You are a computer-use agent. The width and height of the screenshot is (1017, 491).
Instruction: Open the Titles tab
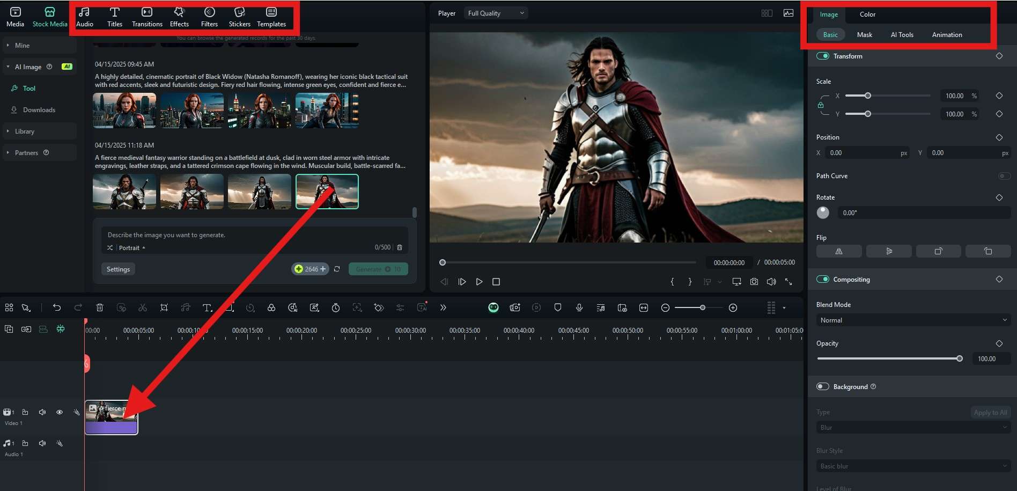click(114, 17)
